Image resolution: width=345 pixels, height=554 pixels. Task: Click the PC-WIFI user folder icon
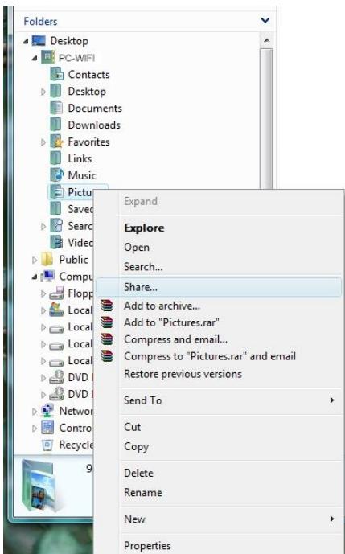(x=47, y=58)
